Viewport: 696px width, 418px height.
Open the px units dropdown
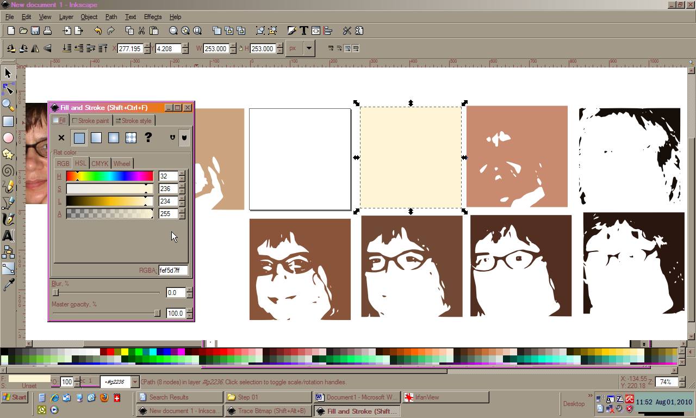click(x=309, y=48)
